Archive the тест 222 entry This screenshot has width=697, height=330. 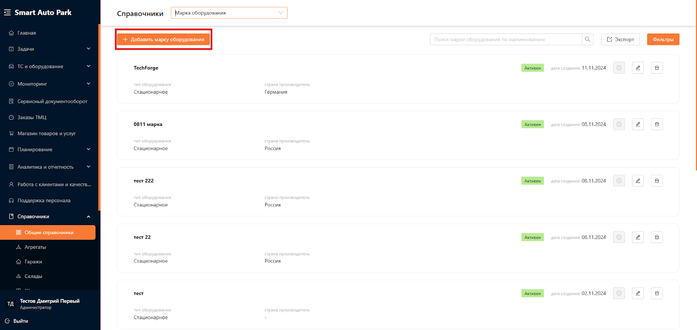pyautogui.click(x=657, y=181)
